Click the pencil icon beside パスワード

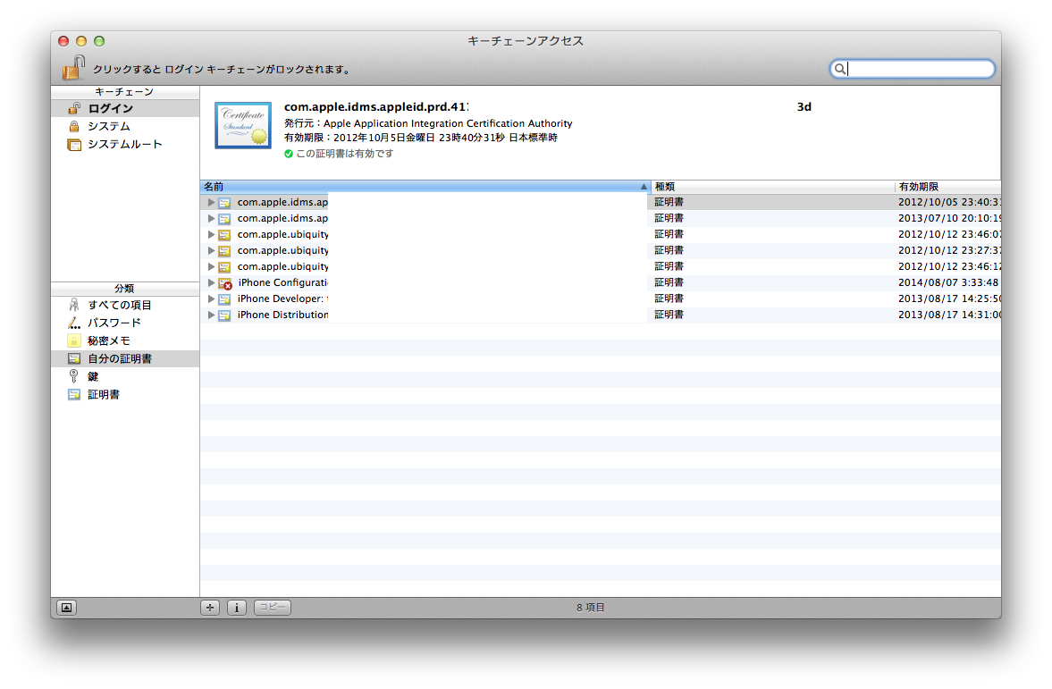pyautogui.click(x=74, y=323)
